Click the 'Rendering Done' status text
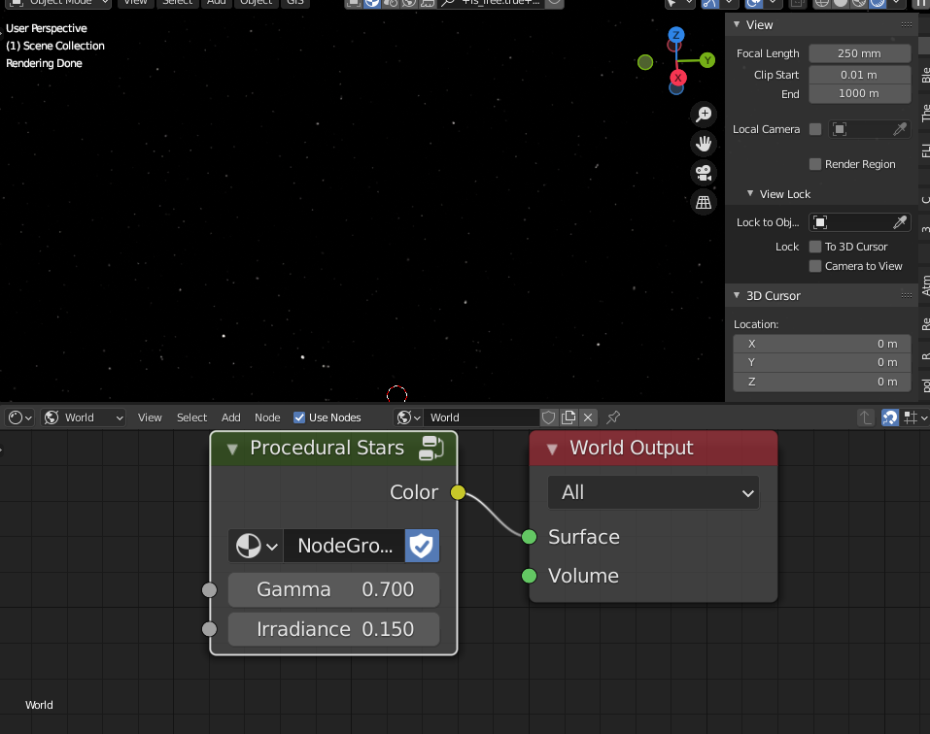Image resolution: width=930 pixels, height=734 pixels. (x=44, y=63)
